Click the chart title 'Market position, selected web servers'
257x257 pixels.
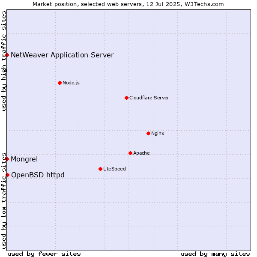tap(88, 4)
